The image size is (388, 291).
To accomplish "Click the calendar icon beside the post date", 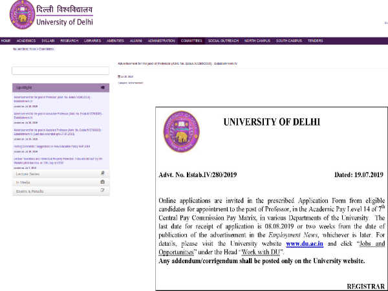I will click(x=119, y=77).
